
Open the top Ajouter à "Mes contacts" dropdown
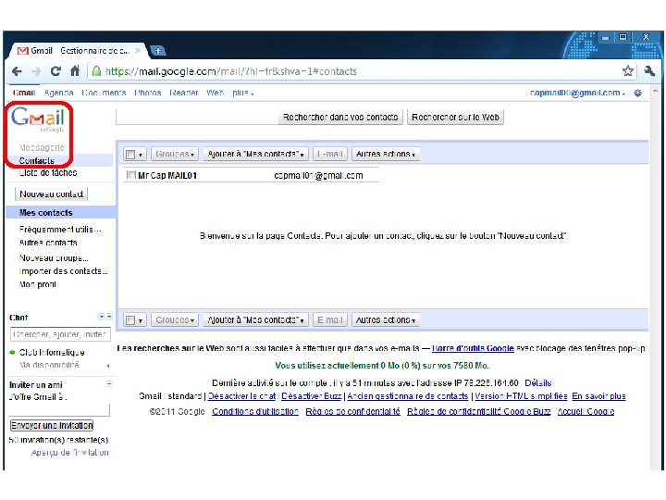255,154
